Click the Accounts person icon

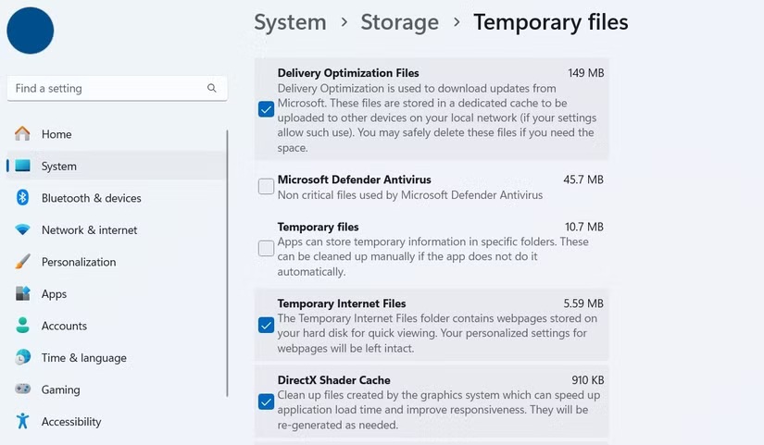click(x=22, y=326)
